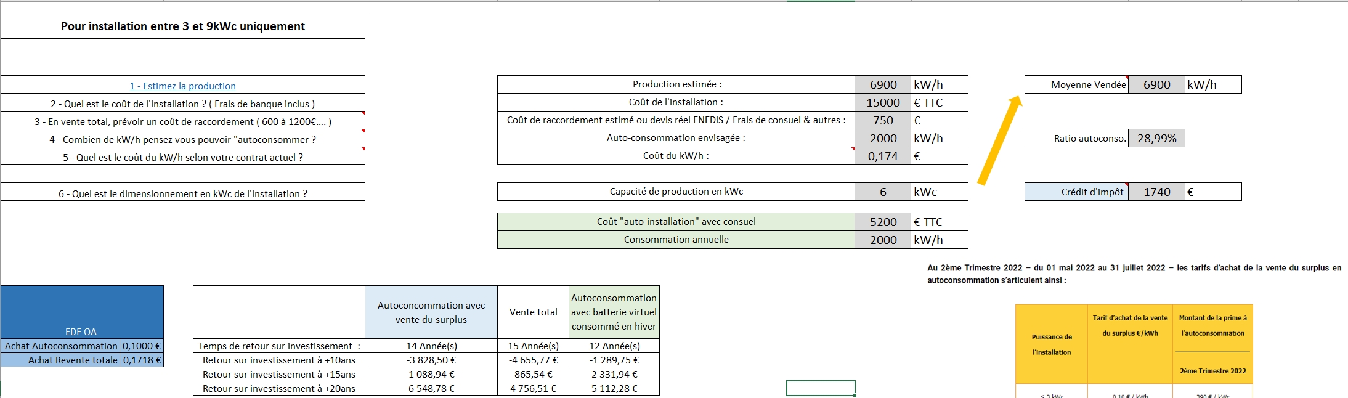Click the Moyenne Vendée value cell
This screenshot has width=1348, height=398.
point(1156,85)
